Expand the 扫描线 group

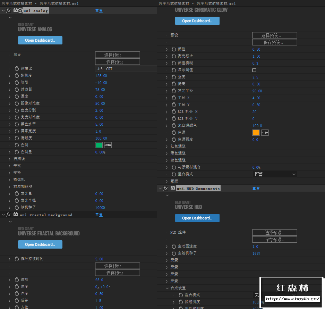coord(9,159)
